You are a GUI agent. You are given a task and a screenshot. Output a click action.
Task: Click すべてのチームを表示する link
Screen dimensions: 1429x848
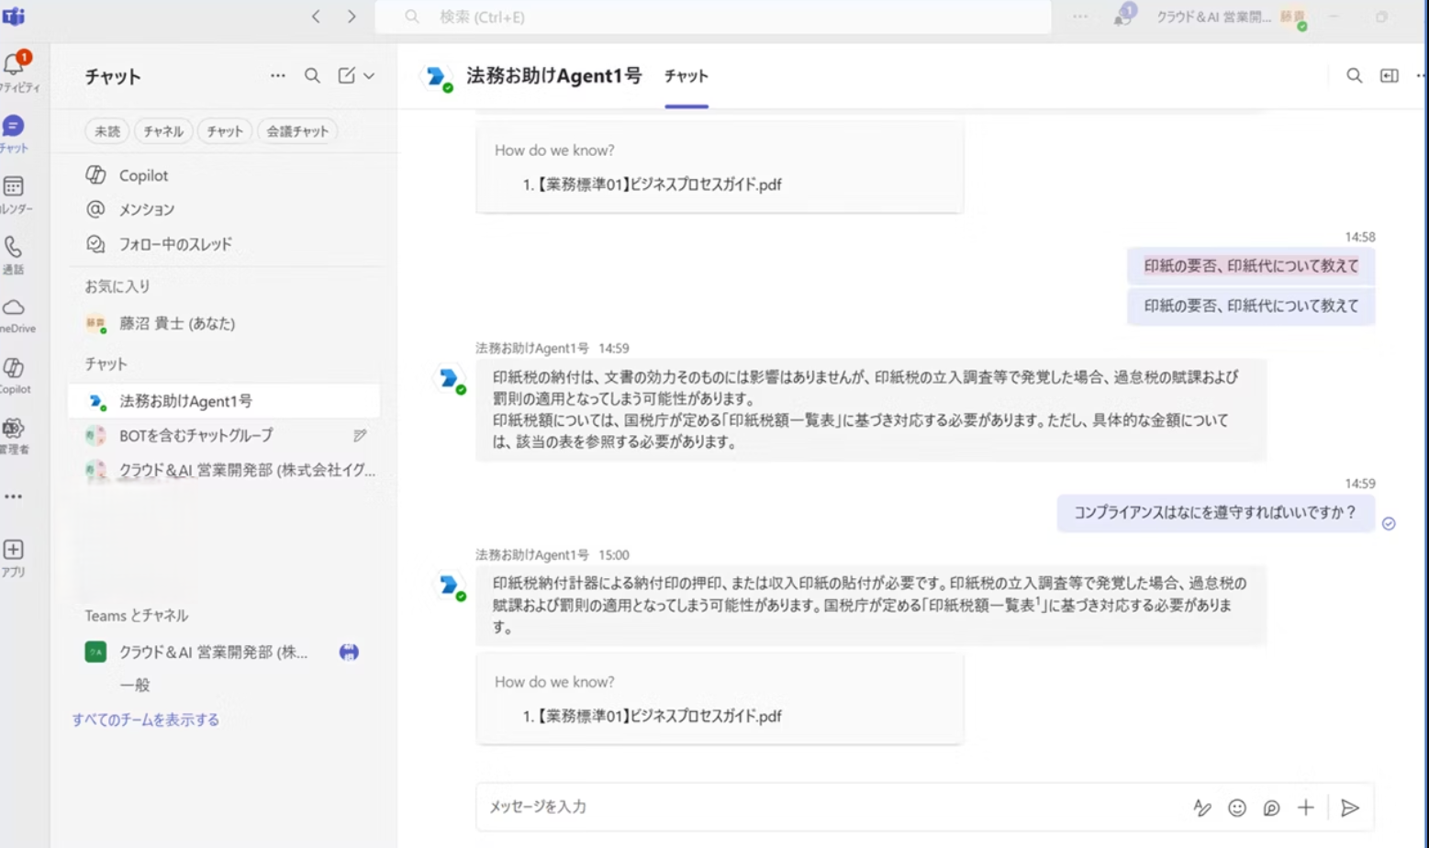point(146,720)
